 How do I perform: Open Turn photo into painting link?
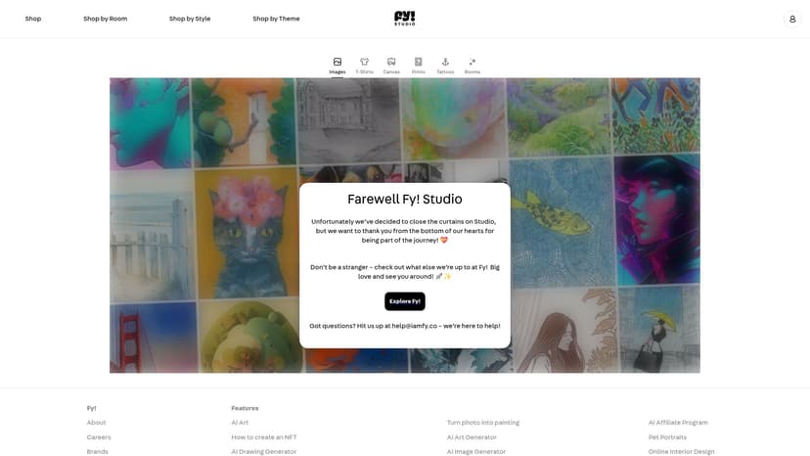483,423
